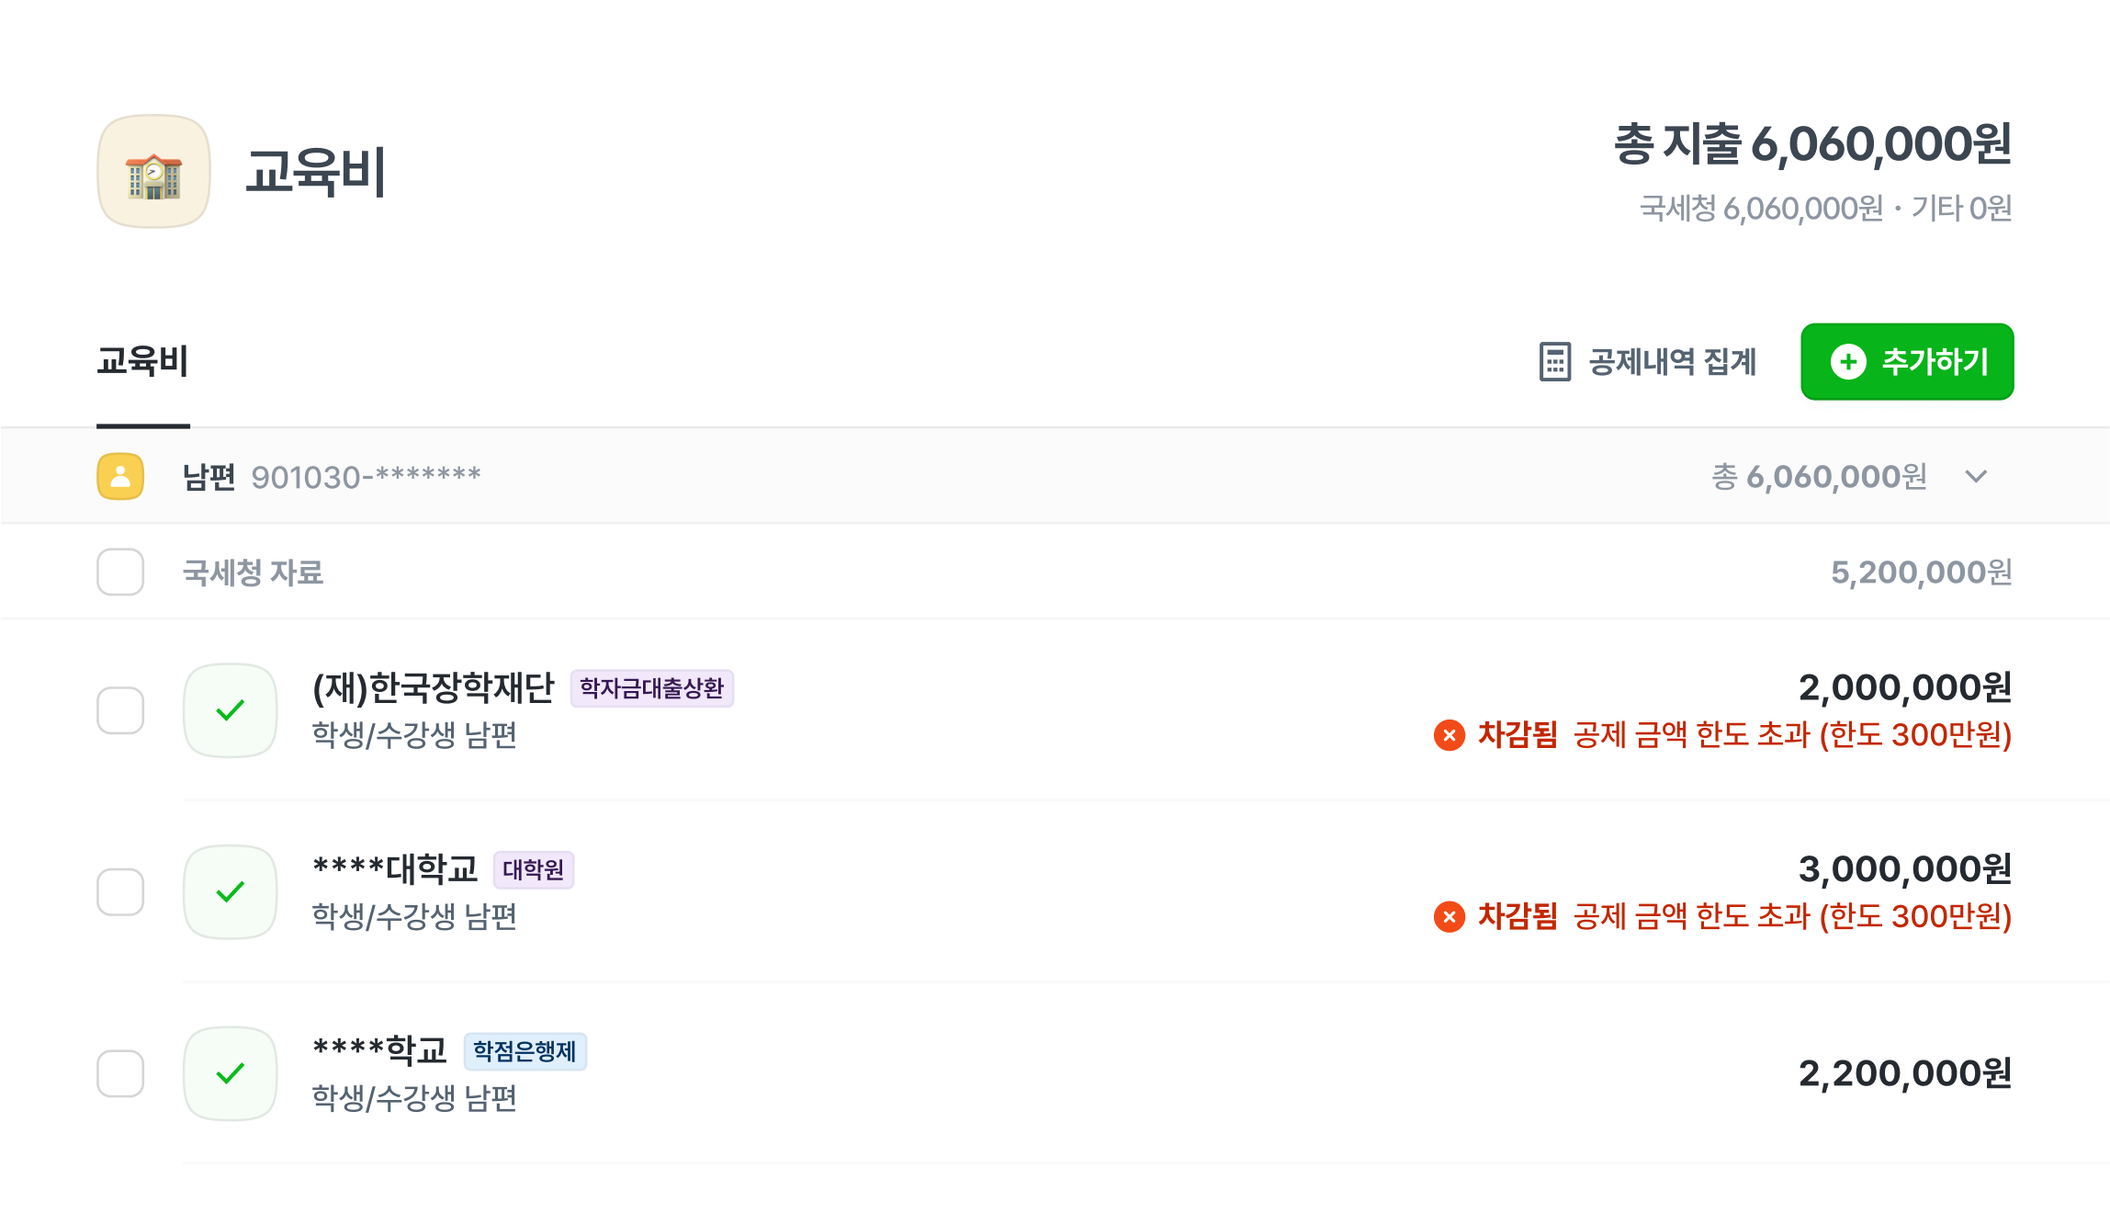
Task: Click green checkmark icon for ****학교
Action: (230, 1073)
